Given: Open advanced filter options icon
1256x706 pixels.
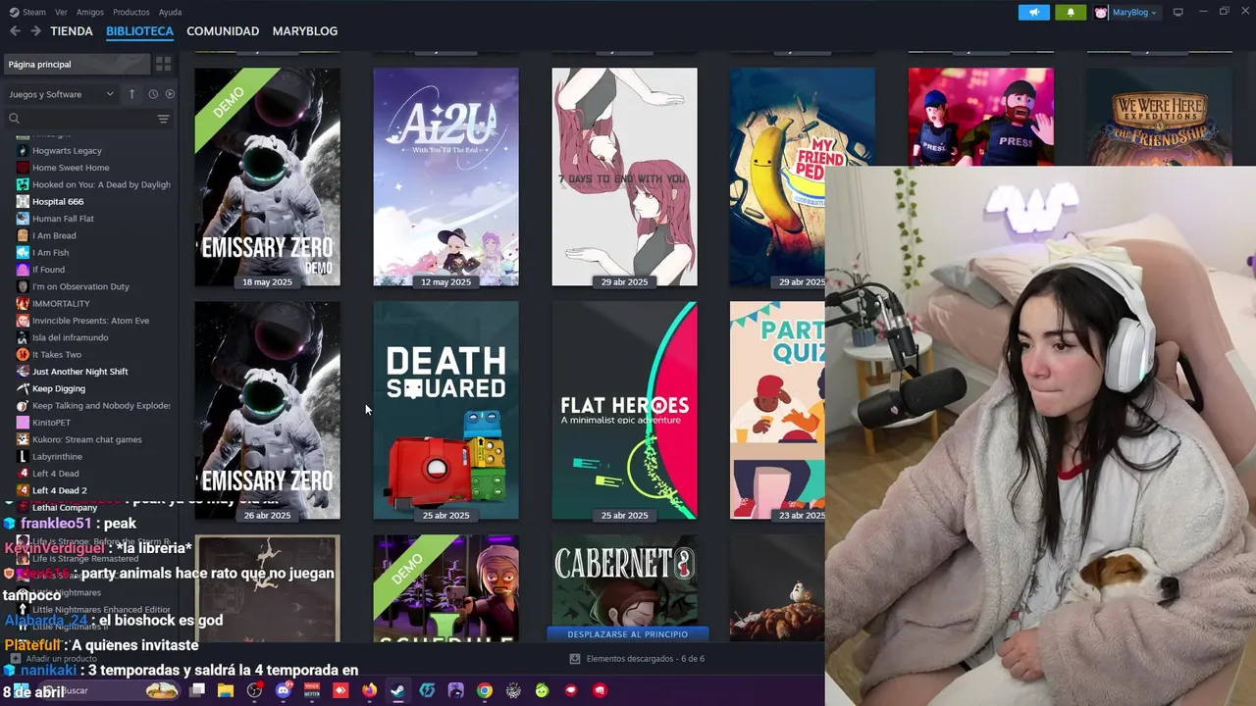Looking at the screenshot, I should point(163,119).
